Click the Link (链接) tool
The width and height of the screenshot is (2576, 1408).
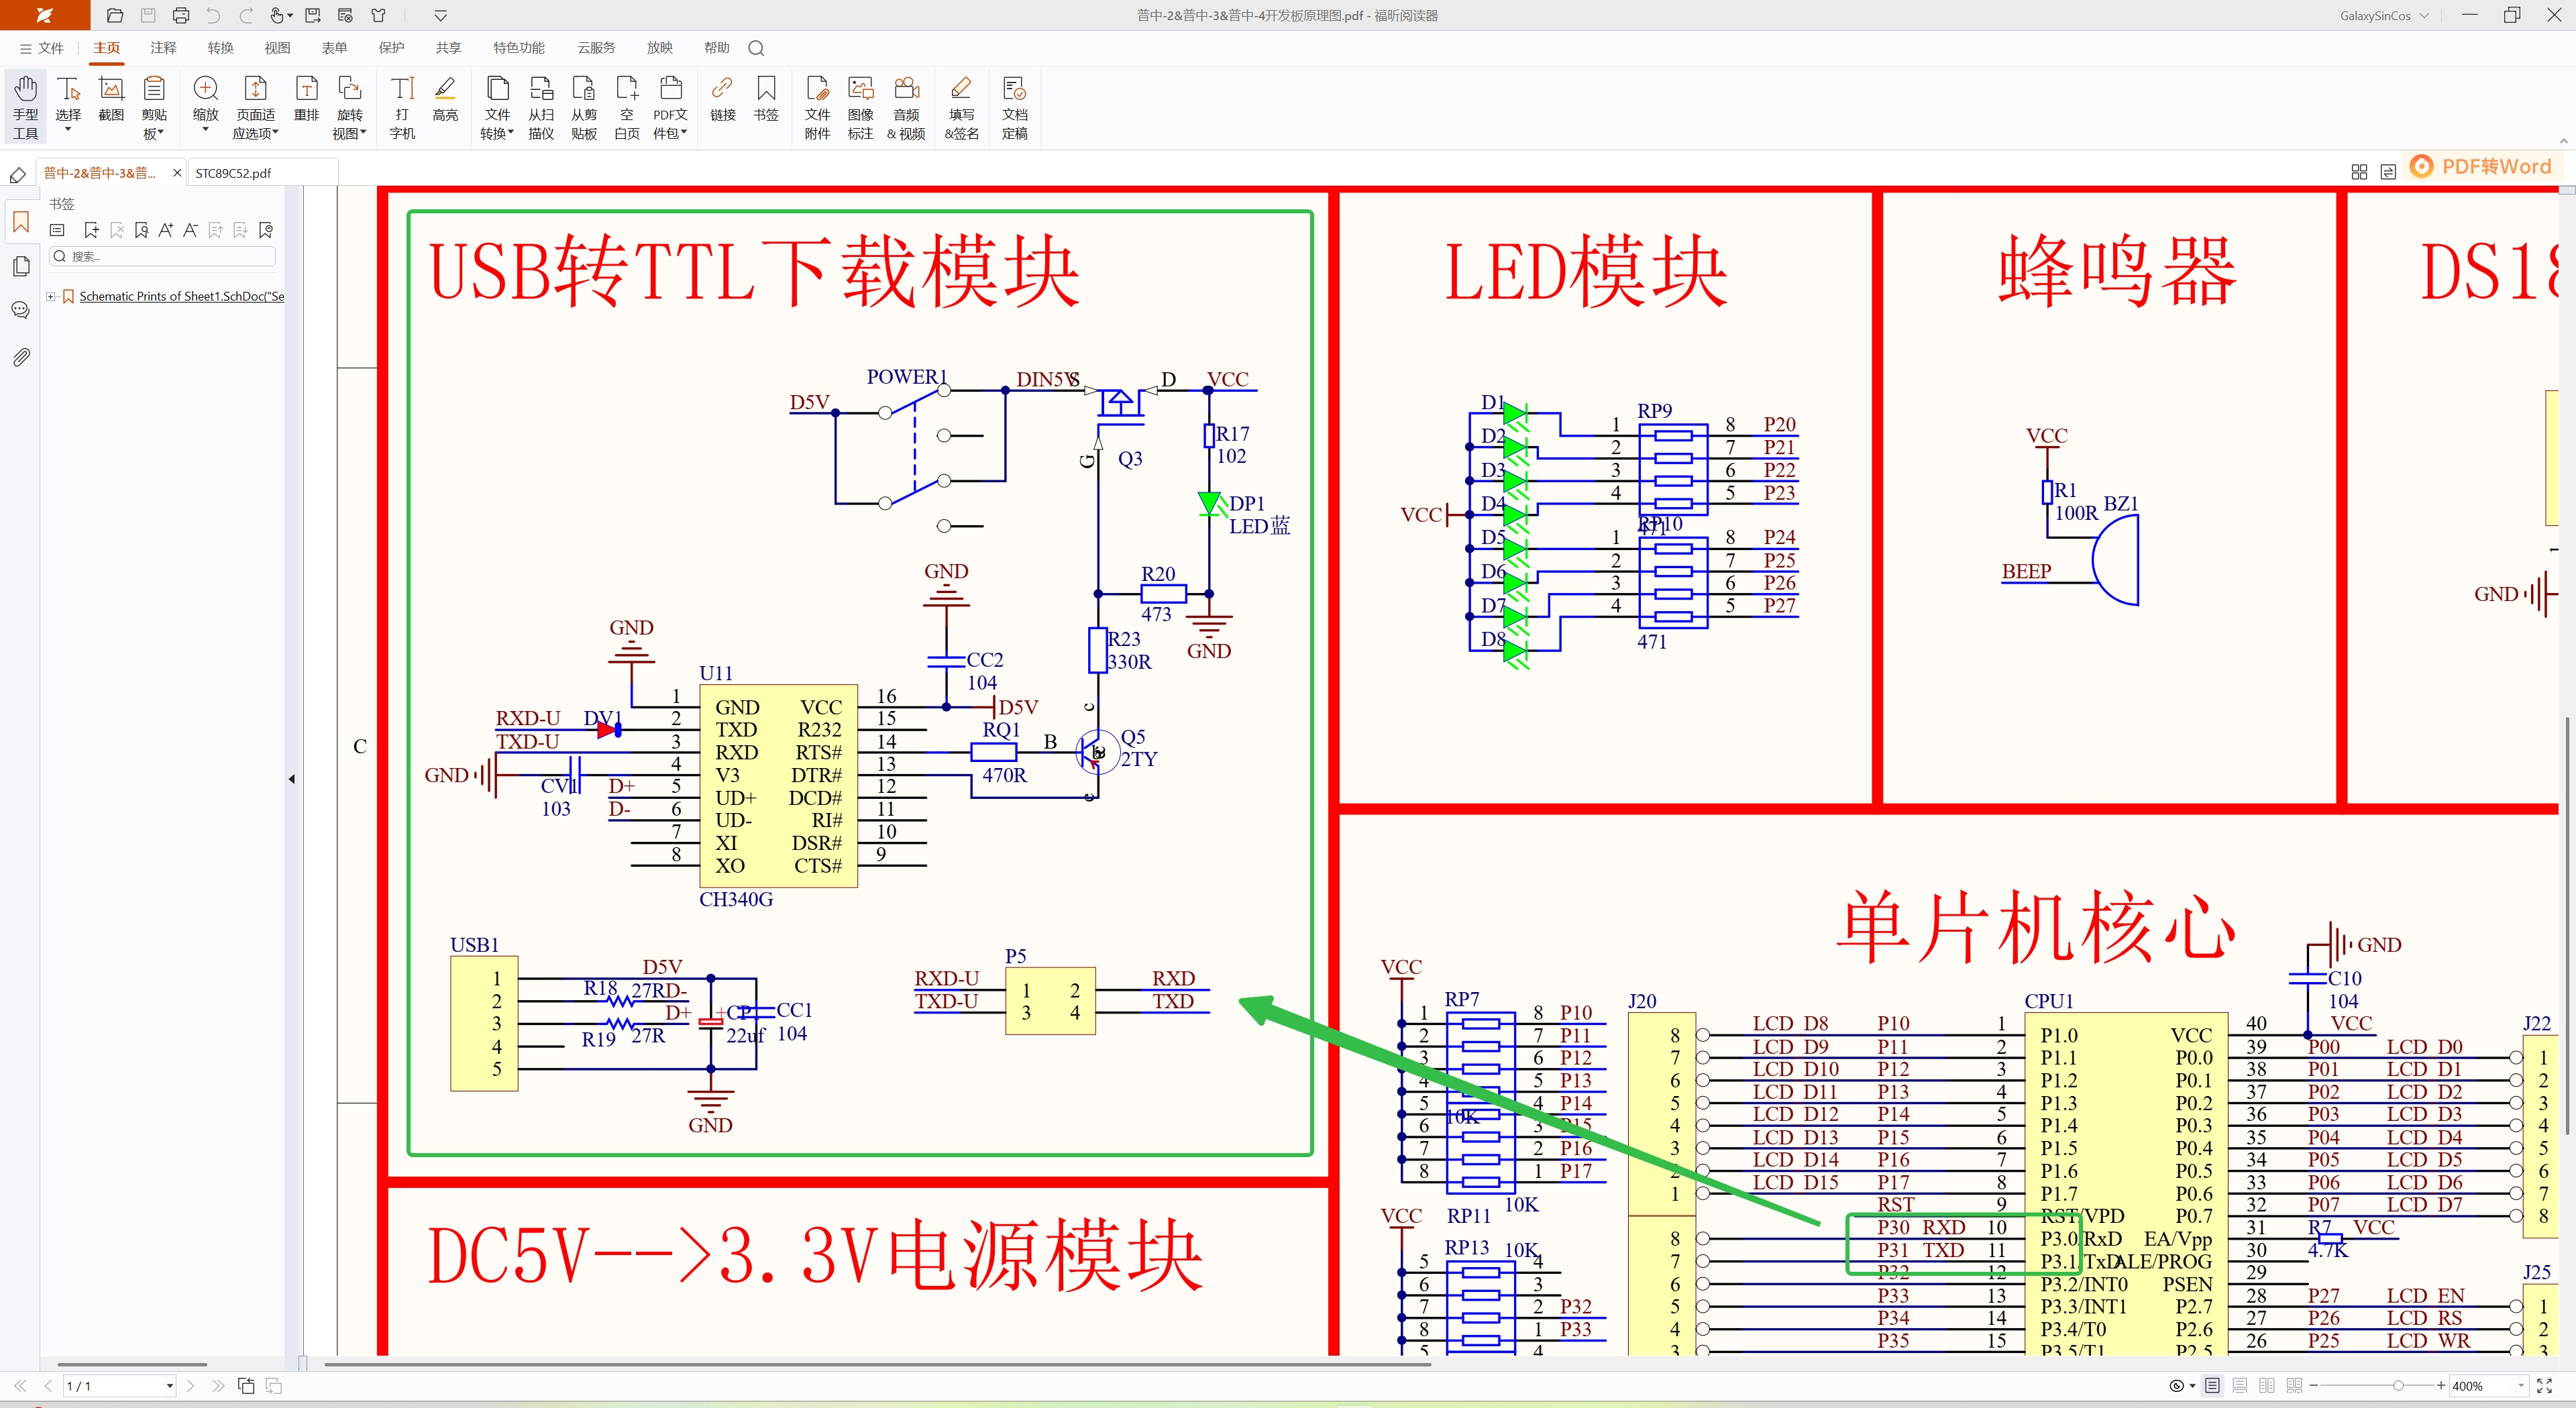click(722, 100)
